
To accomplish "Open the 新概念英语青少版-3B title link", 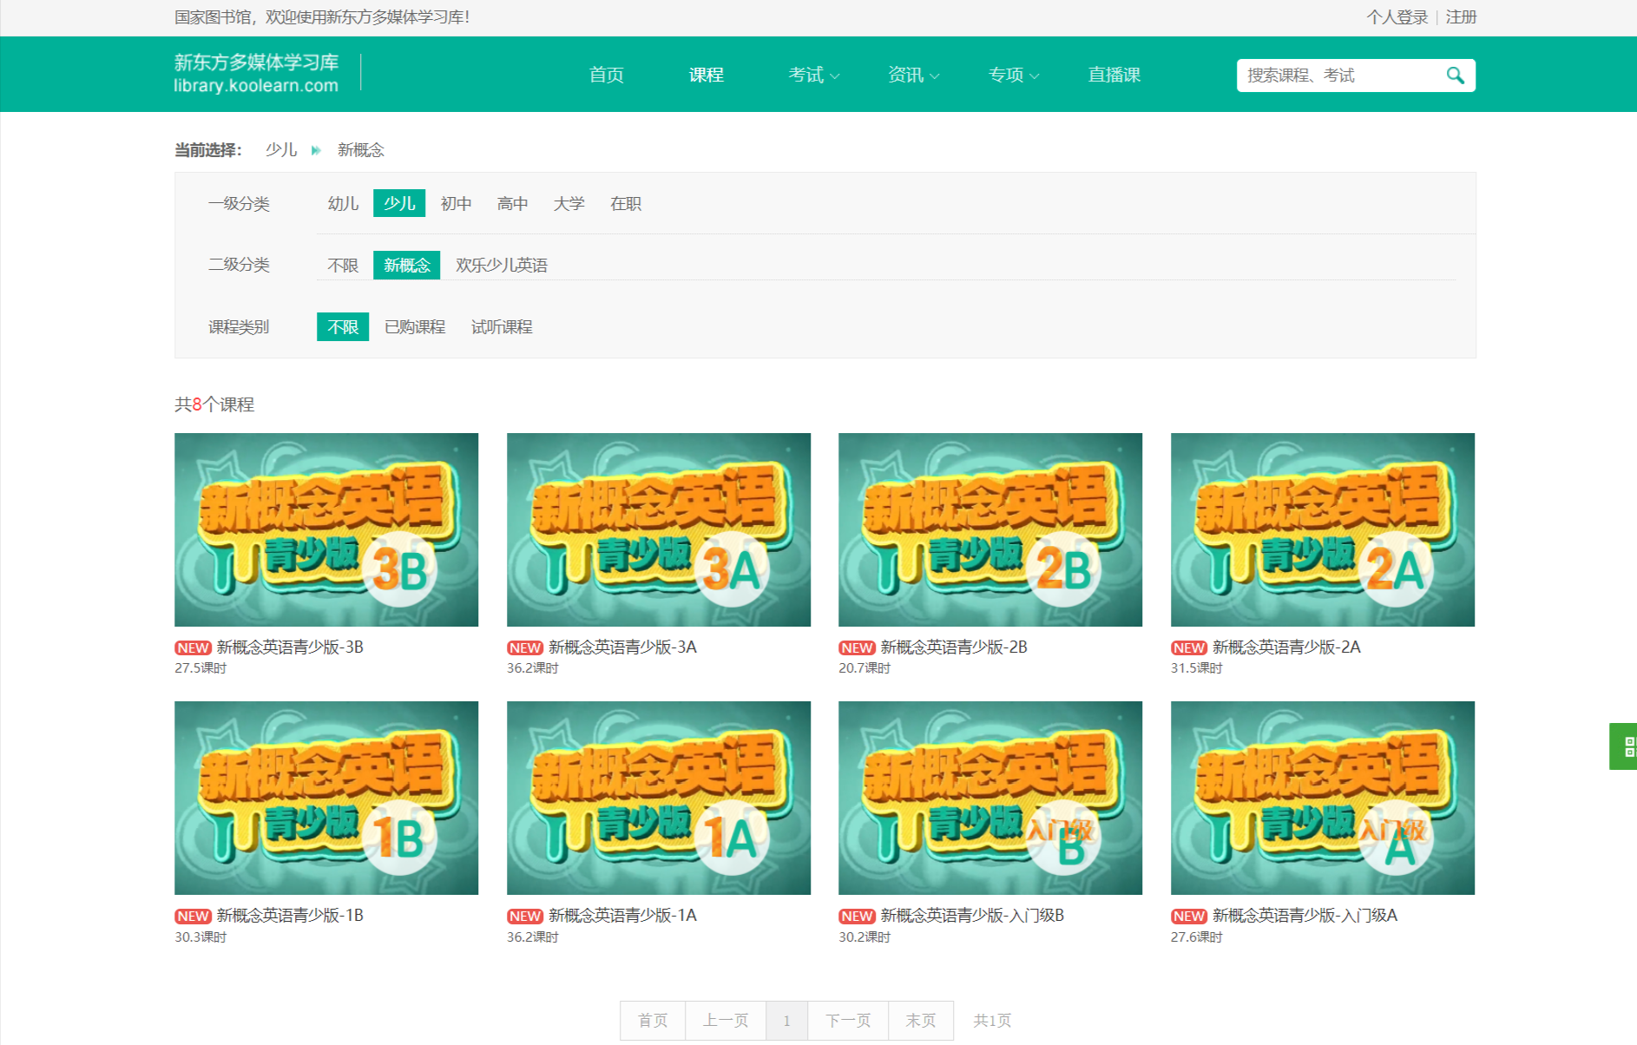I will click(290, 647).
